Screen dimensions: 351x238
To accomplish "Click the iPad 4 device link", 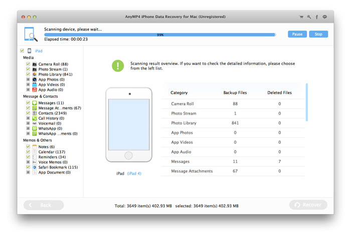I will (135, 173).
